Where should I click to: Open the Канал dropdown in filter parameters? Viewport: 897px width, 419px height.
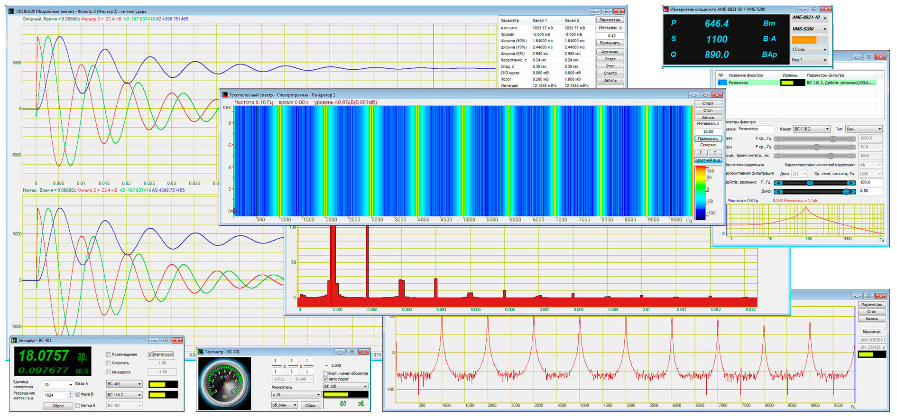812,129
